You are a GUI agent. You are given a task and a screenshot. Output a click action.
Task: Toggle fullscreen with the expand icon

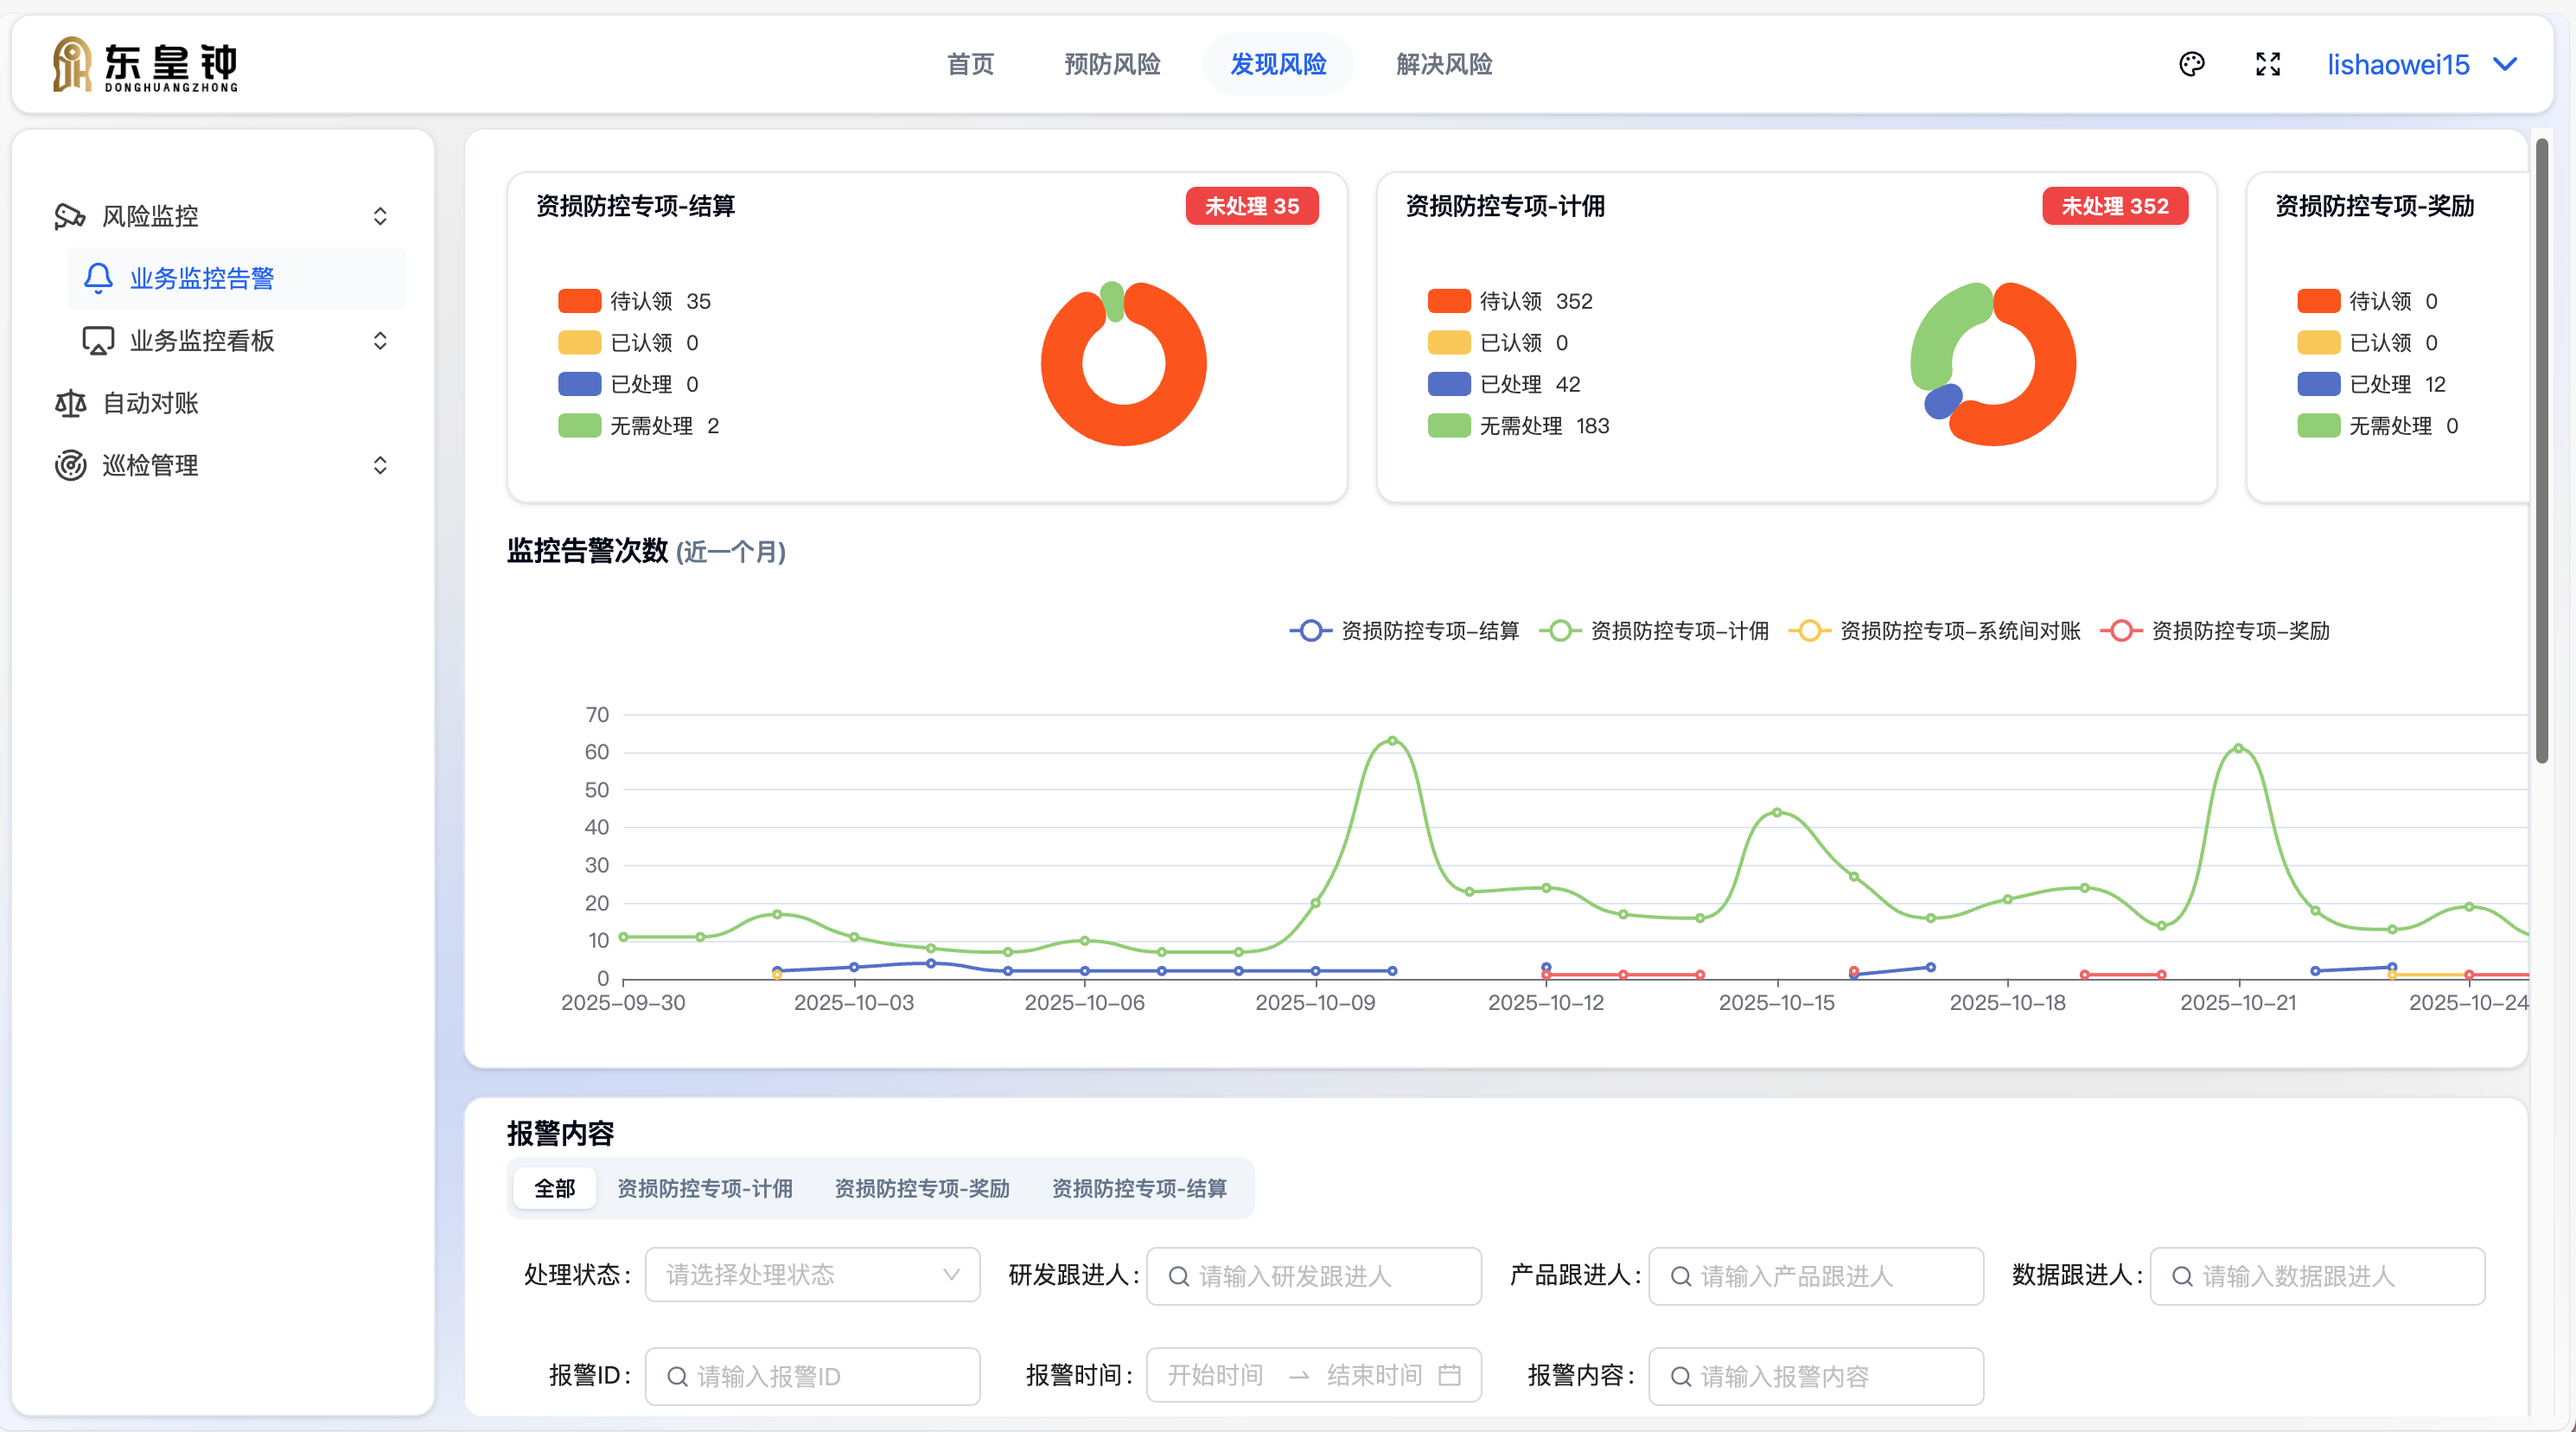[2268, 65]
